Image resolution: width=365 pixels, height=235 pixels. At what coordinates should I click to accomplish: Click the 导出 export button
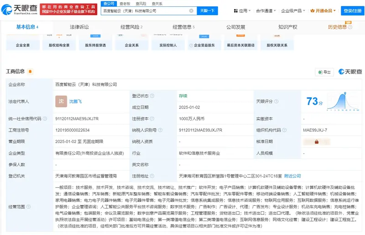(x=324, y=72)
